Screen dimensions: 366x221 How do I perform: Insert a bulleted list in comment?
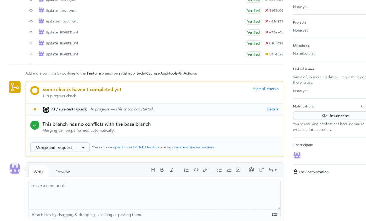tap(220, 170)
